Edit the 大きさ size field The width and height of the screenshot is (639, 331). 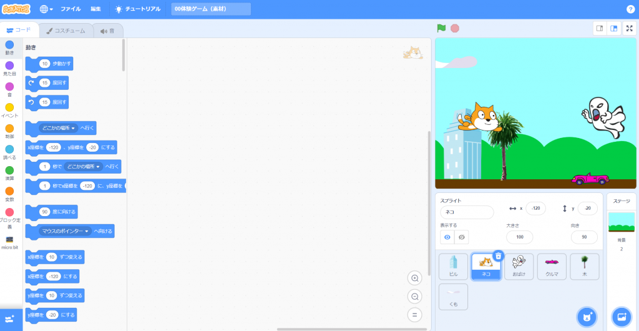520,237
